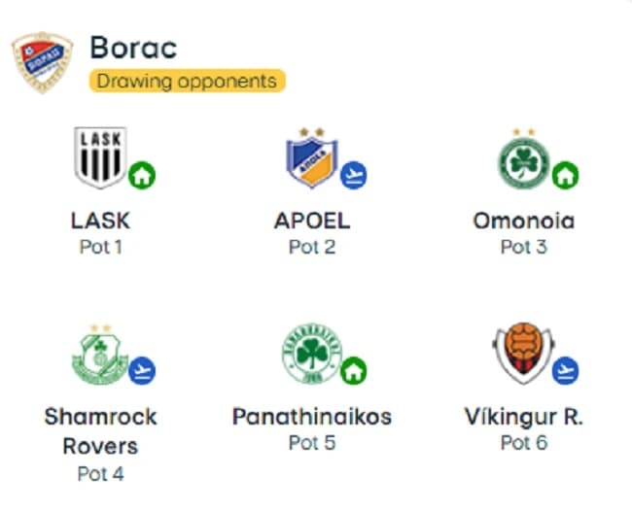Click the Víkingur R. club crest
Screen dimensions: 632x512
click(523, 354)
